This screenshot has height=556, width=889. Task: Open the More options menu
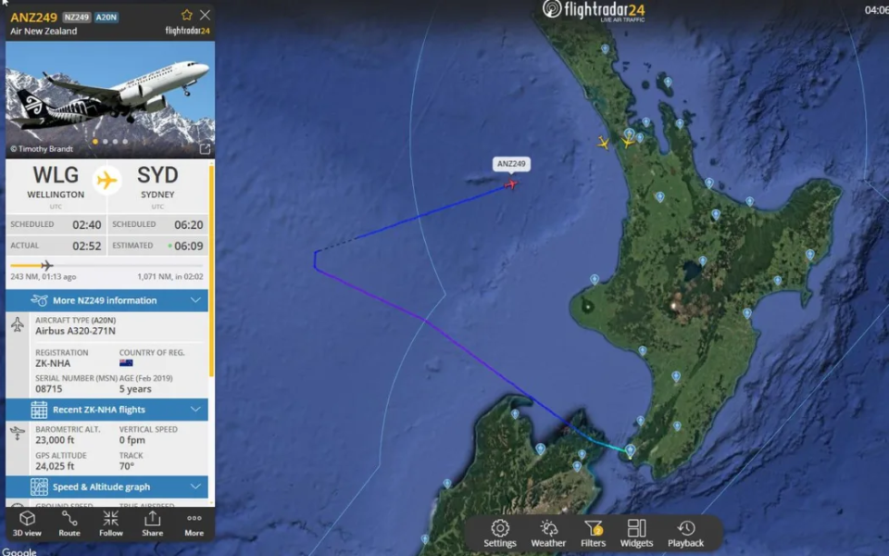(194, 523)
